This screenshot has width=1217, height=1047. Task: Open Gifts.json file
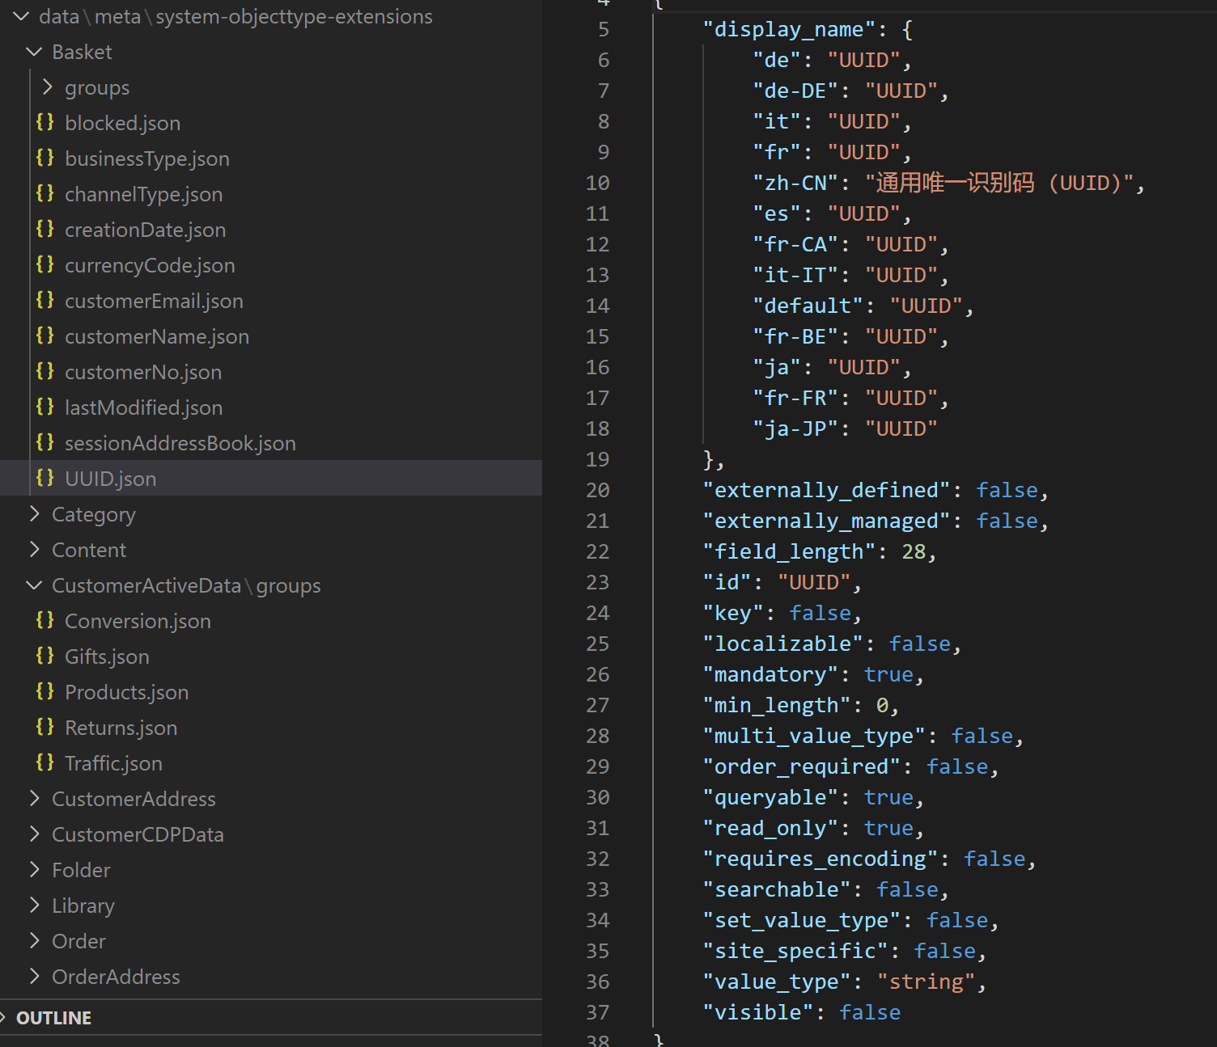point(108,656)
